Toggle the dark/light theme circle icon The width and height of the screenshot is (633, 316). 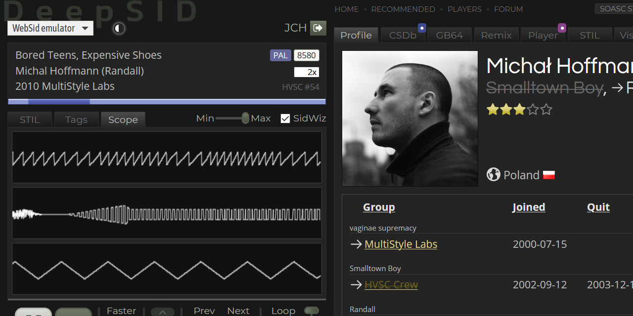[x=119, y=28]
